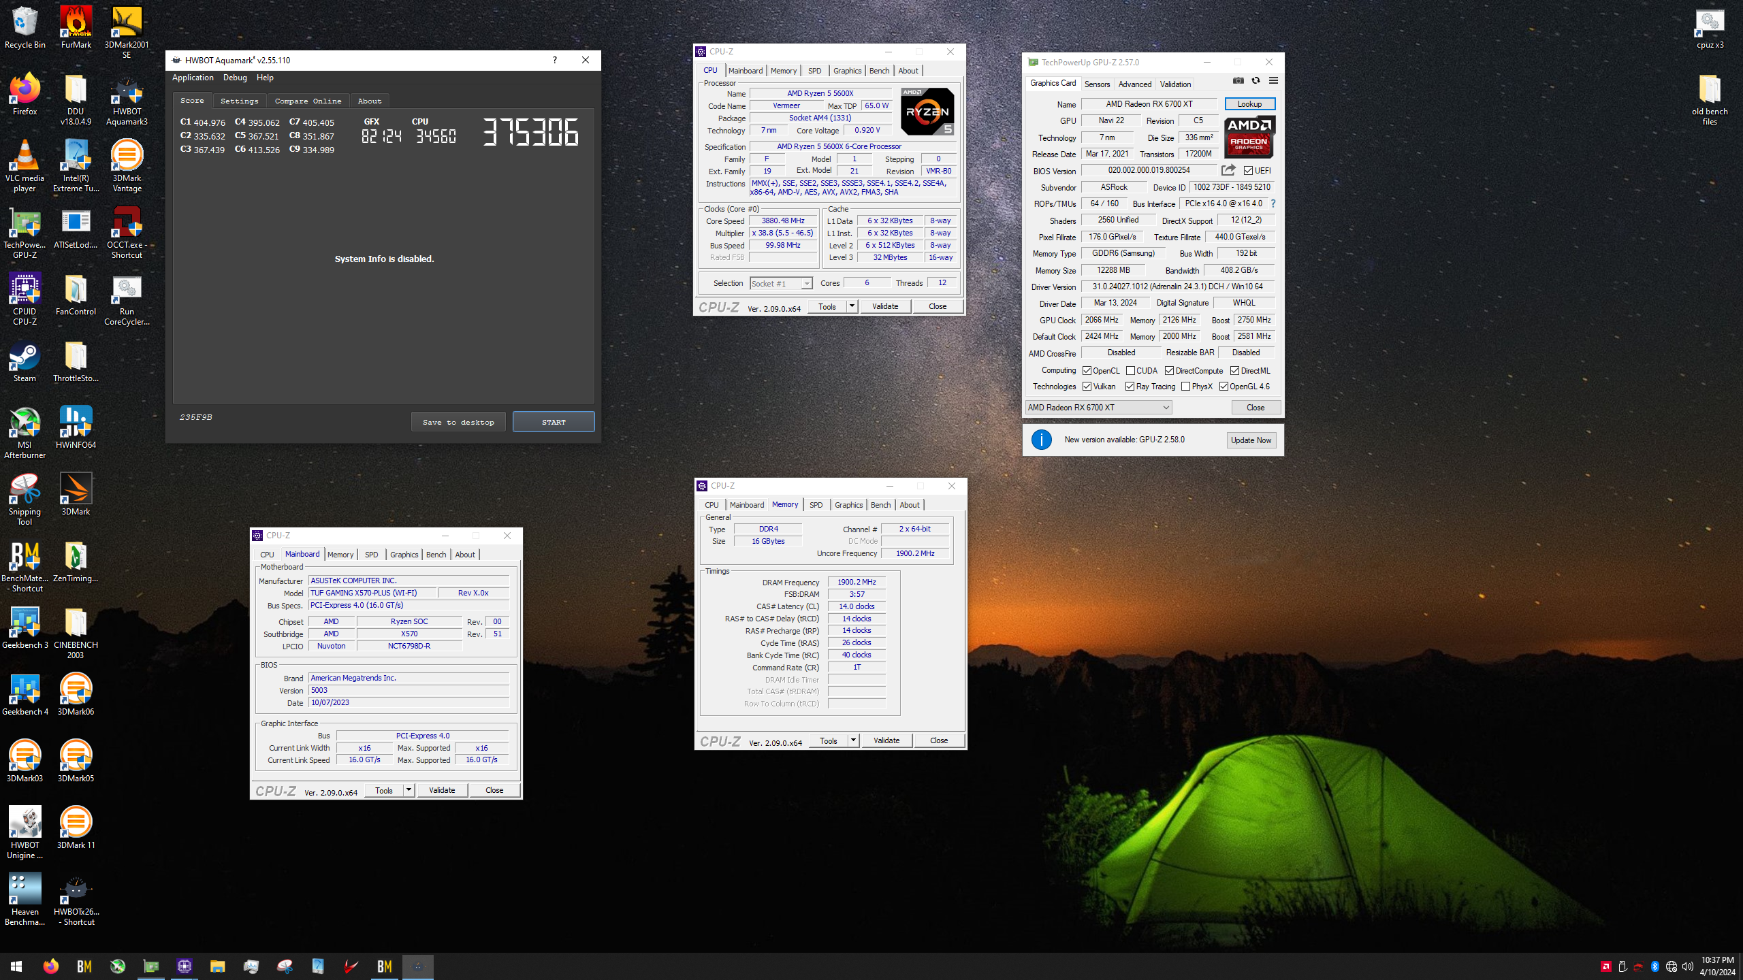Click Aquamark help question mark button
This screenshot has width=1743, height=980.
(555, 60)
